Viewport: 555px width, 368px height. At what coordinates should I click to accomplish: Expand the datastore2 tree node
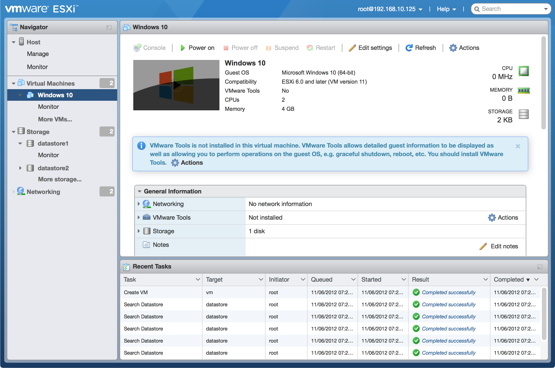[20, 168]
